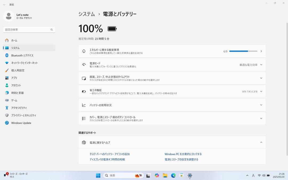
Task: Click the タスクバーへのバッテリーアイコンの追加 link
Action: click(110, 154)
